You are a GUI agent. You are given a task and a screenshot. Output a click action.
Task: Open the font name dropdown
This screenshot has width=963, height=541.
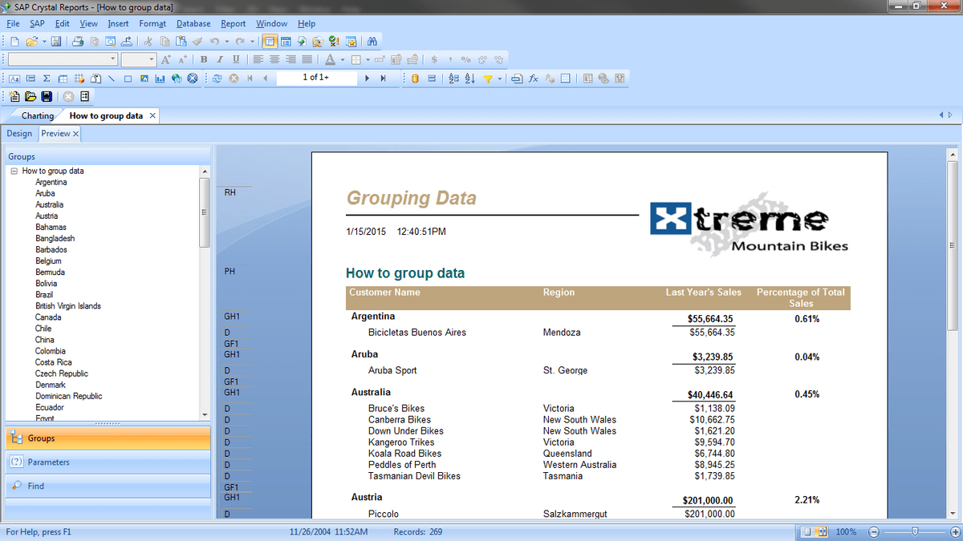(112, 59)
